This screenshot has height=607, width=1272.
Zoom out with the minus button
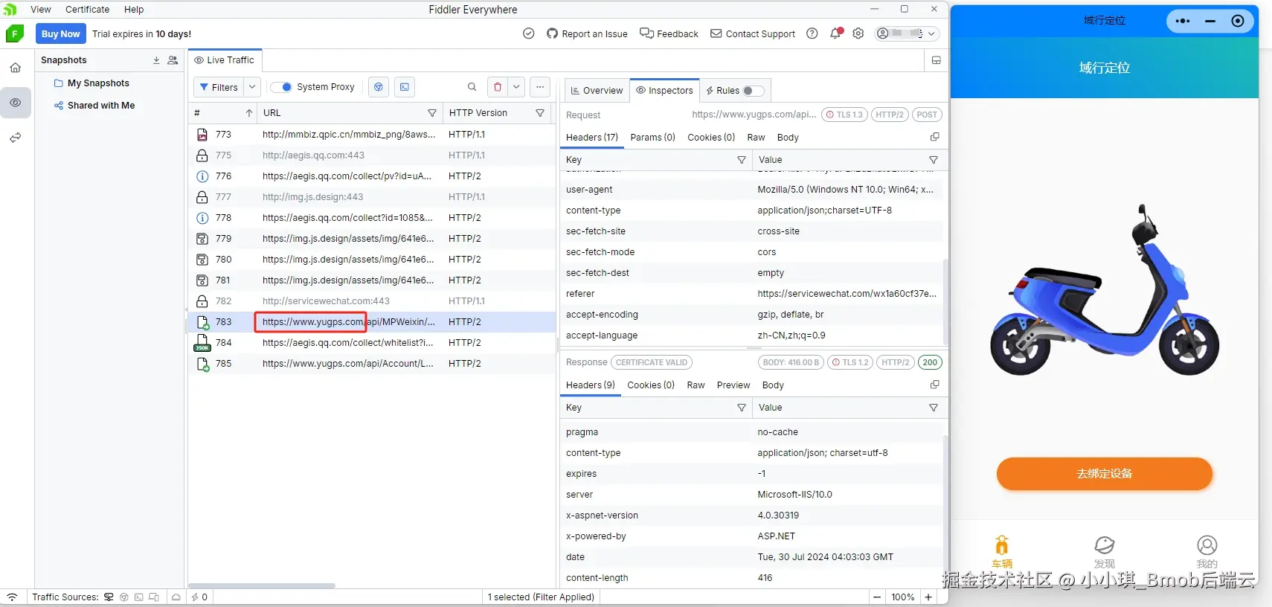pos(877,597)
